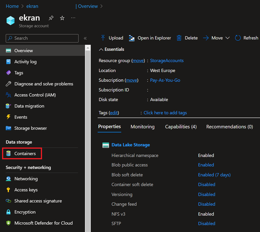Open the StorageAccounts resource group link

click(x=167, y=60)
